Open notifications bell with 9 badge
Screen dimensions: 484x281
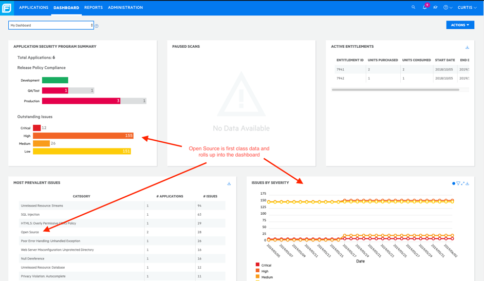tap(425, 8)
